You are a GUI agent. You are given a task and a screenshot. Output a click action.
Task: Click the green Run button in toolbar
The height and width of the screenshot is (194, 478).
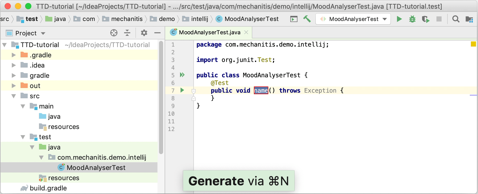click(399, 19)
